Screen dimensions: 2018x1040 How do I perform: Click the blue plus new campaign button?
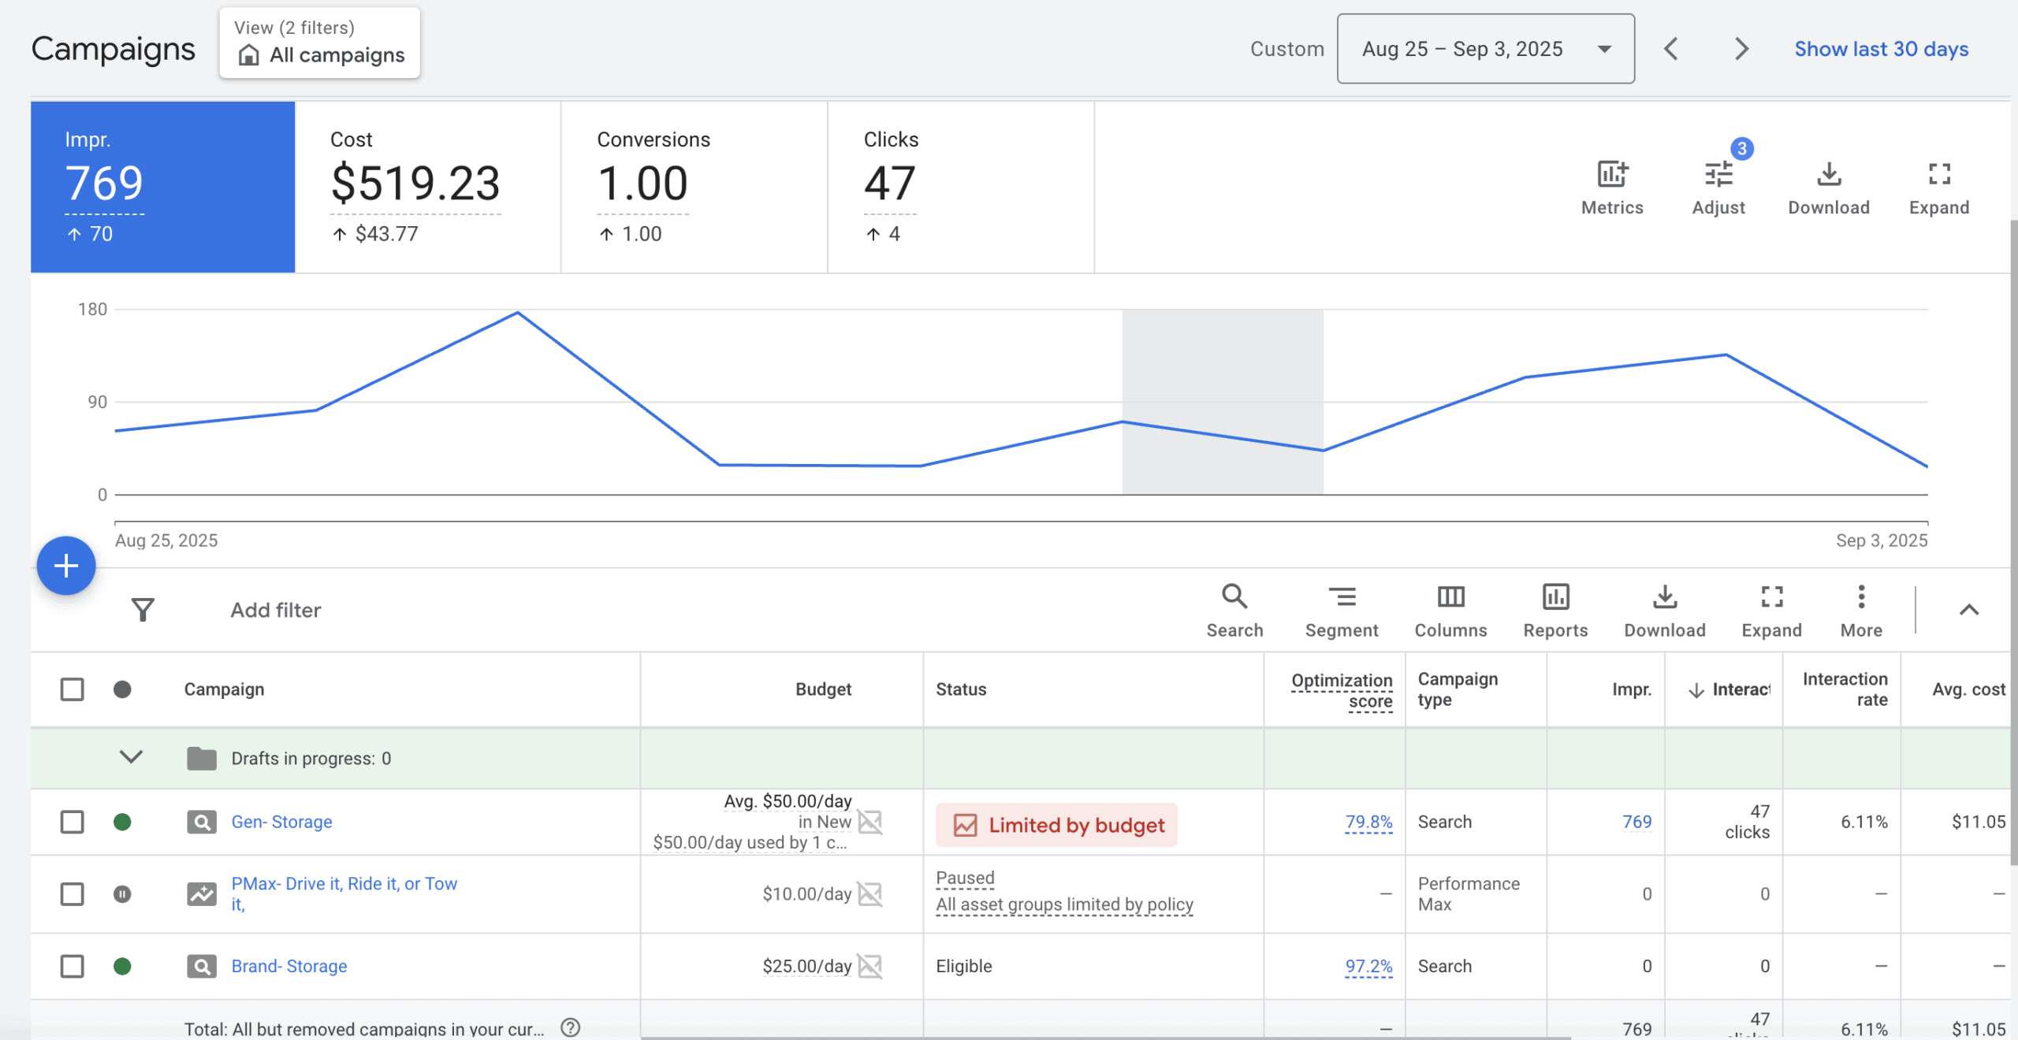(66, 566)
